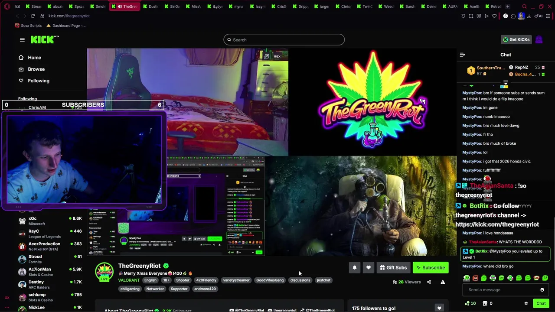Open Stroud channel in sidebar
Image resolution: width=555 pixels, height=312 pixels.
[x=50, y=259]
